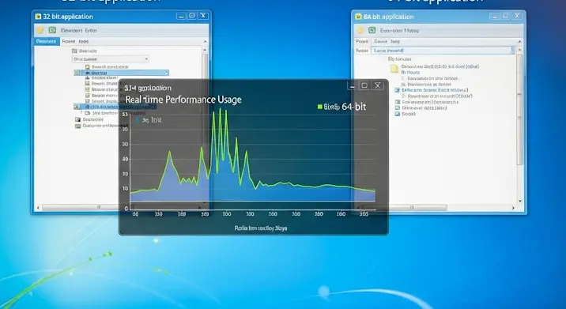The image size is (566, 309).
Task: Open the first tab in 64 bit application tab row
Action: click(x=362, y=42)
